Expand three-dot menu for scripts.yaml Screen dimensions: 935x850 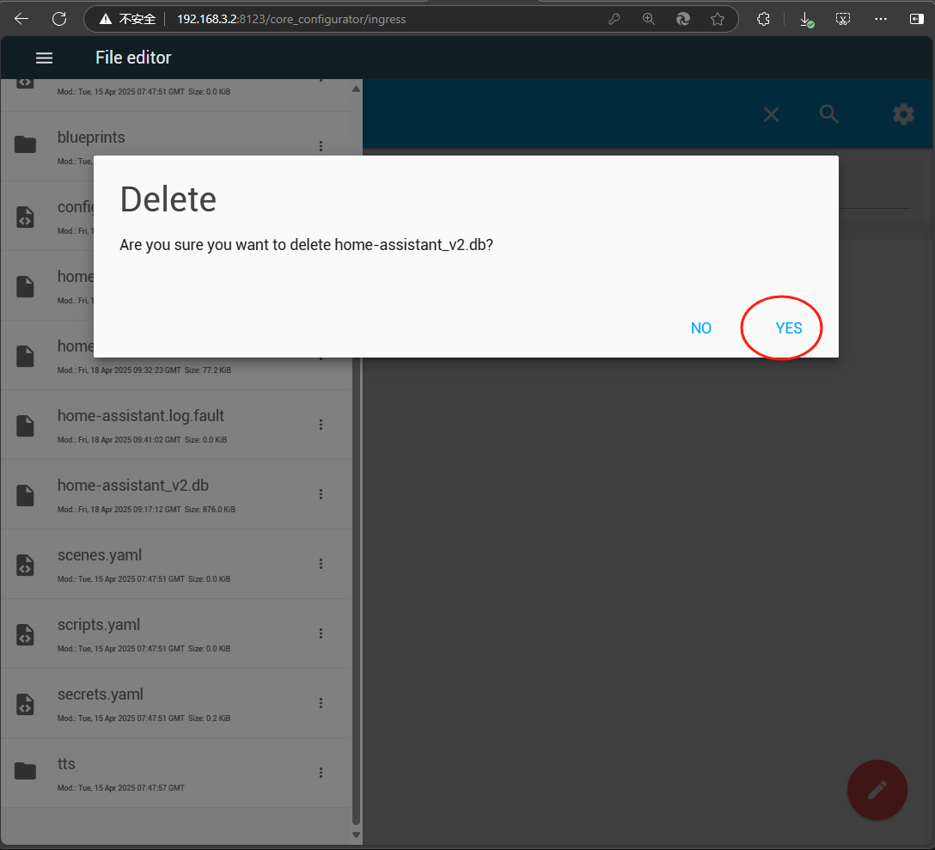tap(321, 633)
